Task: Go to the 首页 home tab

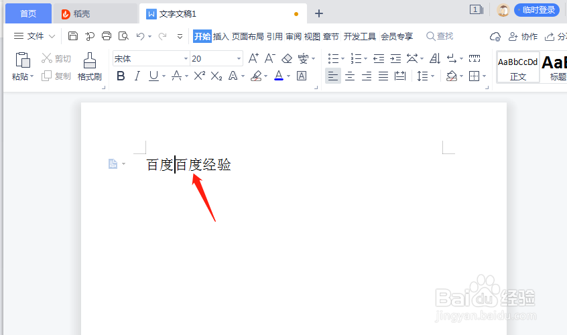Action: 28,13
